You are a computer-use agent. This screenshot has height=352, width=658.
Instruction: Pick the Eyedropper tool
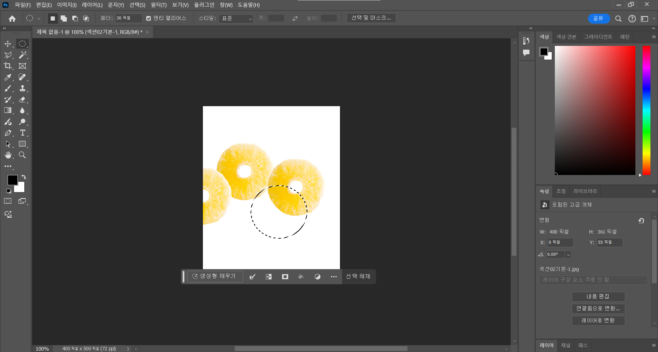(8, 77)
